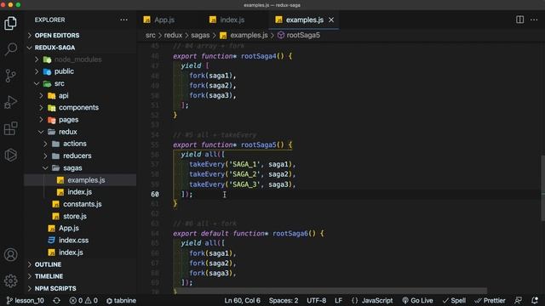The image size is (545, 306).
Task: Open errors and warnings indicator
Action: pyautogui.click(x=83, y=300)
